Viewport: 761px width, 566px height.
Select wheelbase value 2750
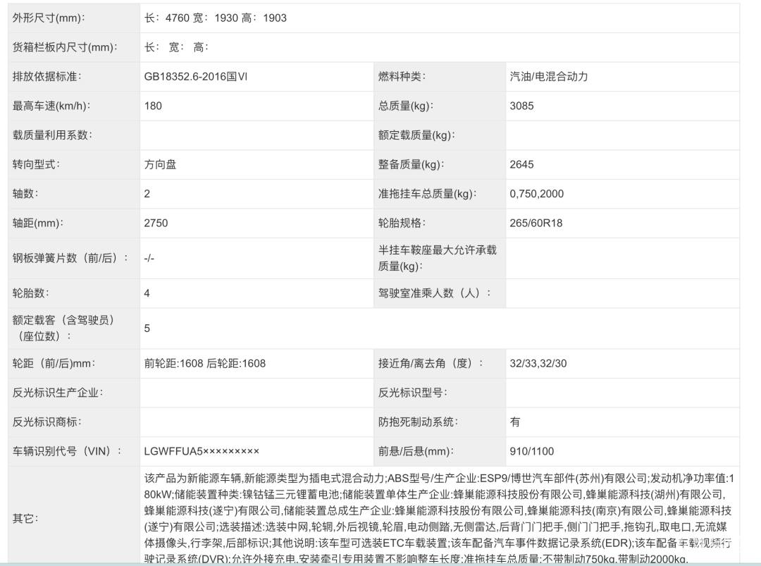(x=156, y=223)
